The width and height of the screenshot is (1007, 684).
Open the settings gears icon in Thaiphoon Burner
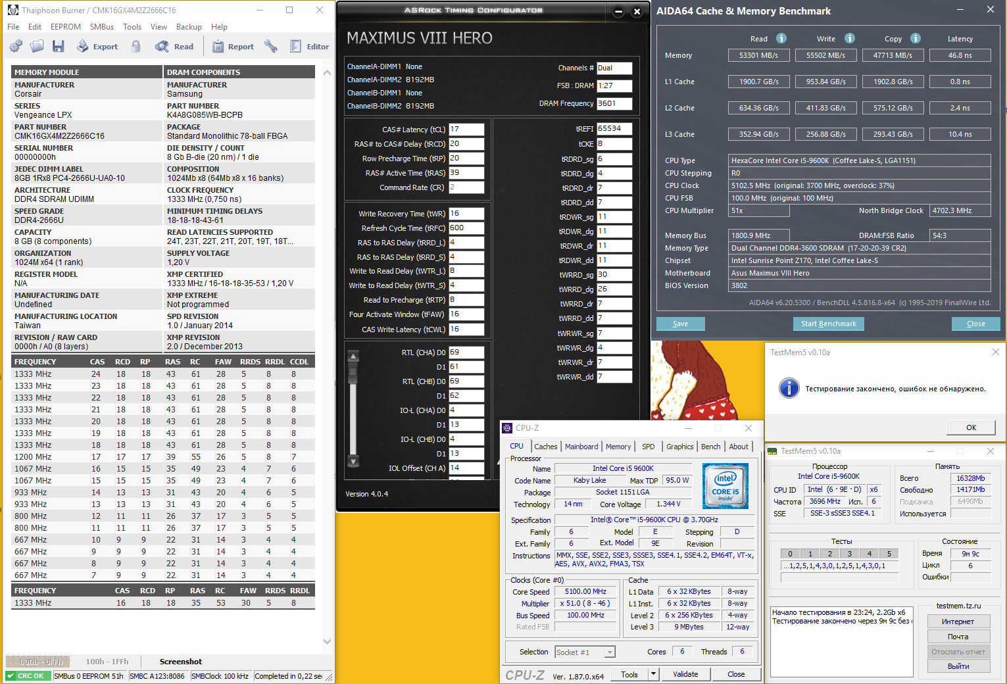coord(16,46)
